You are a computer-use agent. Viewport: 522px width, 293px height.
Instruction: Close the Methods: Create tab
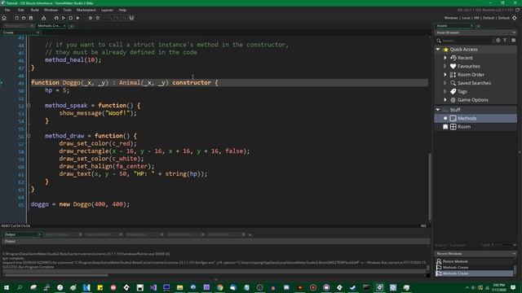pos(64,25)
